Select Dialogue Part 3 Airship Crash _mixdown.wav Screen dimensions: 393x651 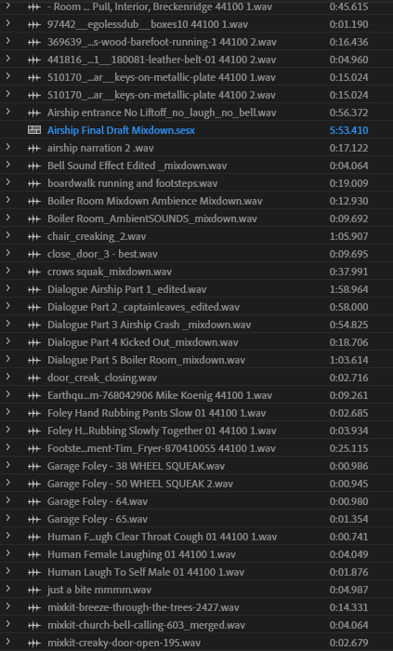click(x=150, y=325)
